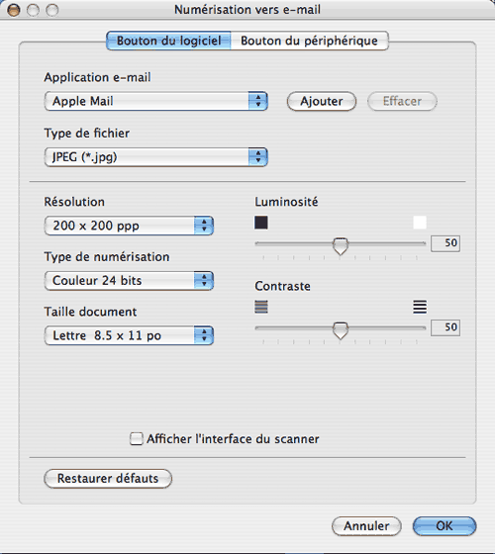Image resolution: width=495 pixels, height=554 pixels.
Task: Click the low contrast lines icon
Action: click(x=261, y=307)
